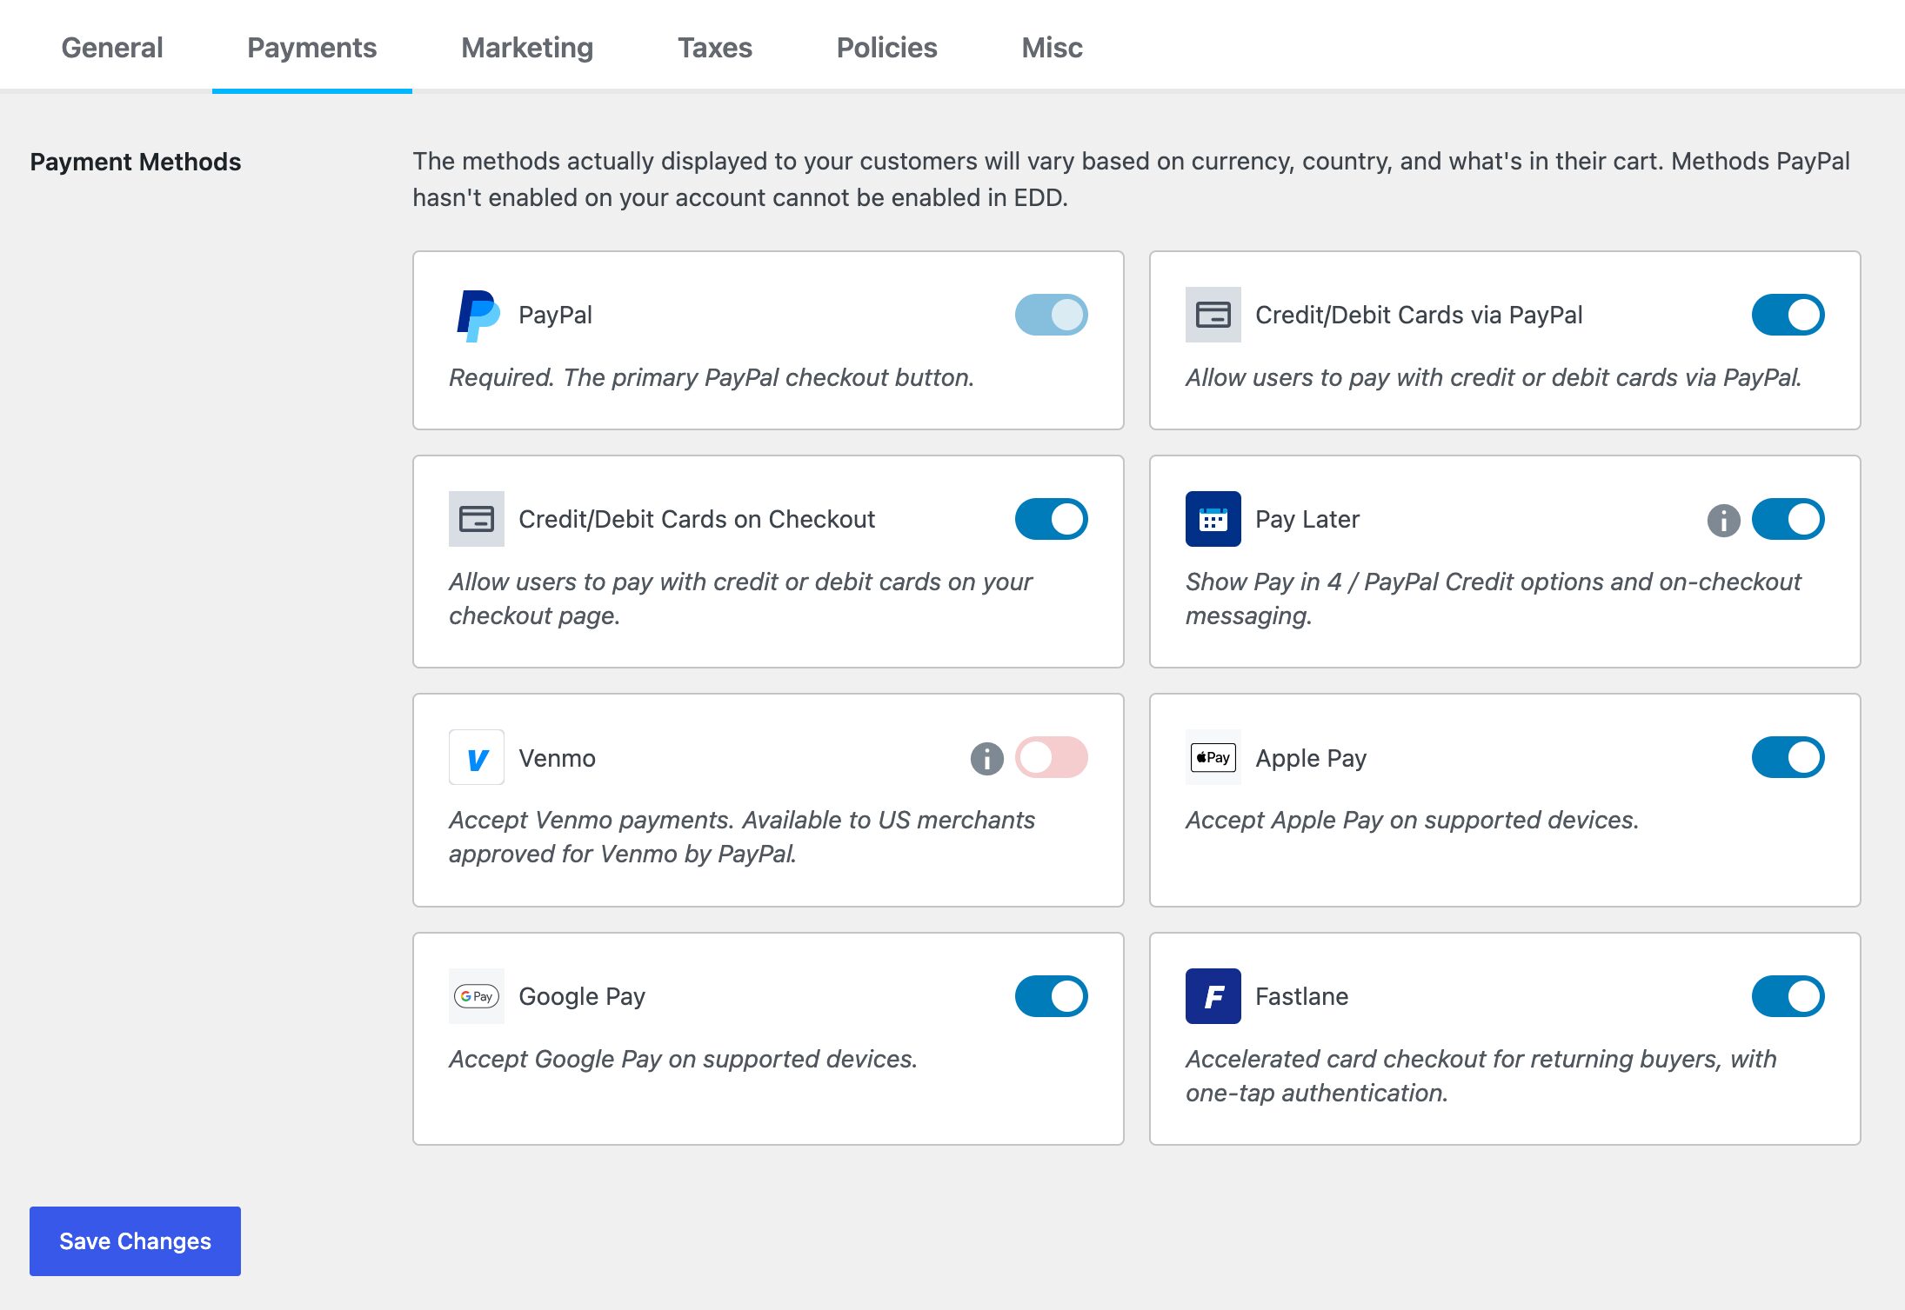Click the Payment Methods section heading
The height and width of the screenshot is (1310, 1905).
coord(136,162)
